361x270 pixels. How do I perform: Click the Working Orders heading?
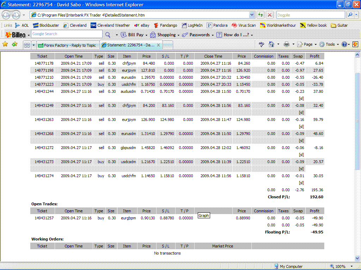tap(48, 239)
